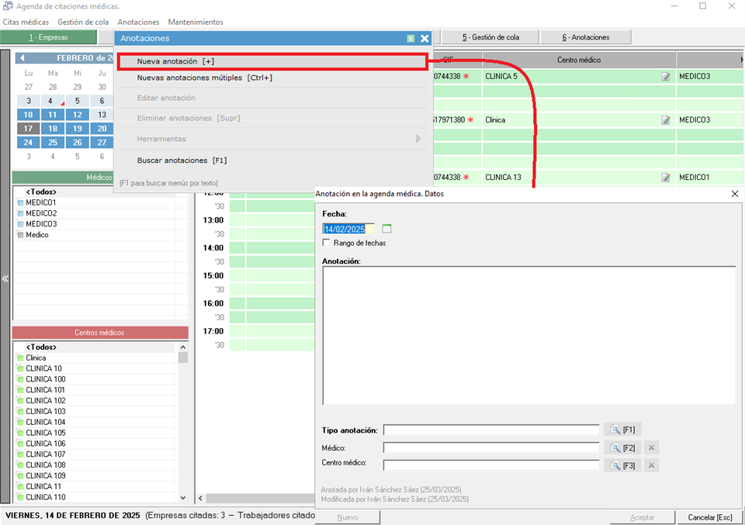The height and width of the screenshot is (525, 745).
Task: Click the green info icon in Anotaciones header
Action: (411, 38)
